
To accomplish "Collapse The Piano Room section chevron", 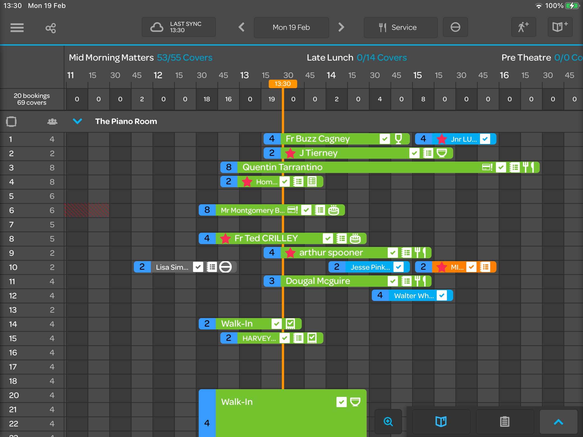I will click(77, 121).
